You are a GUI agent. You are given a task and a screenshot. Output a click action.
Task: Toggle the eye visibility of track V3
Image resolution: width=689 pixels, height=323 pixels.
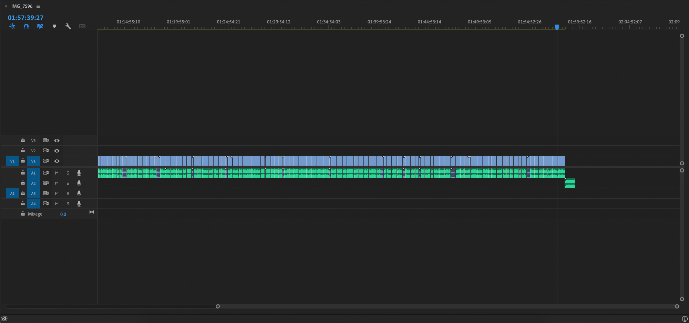pyautogui.click(x=57, y=140)
